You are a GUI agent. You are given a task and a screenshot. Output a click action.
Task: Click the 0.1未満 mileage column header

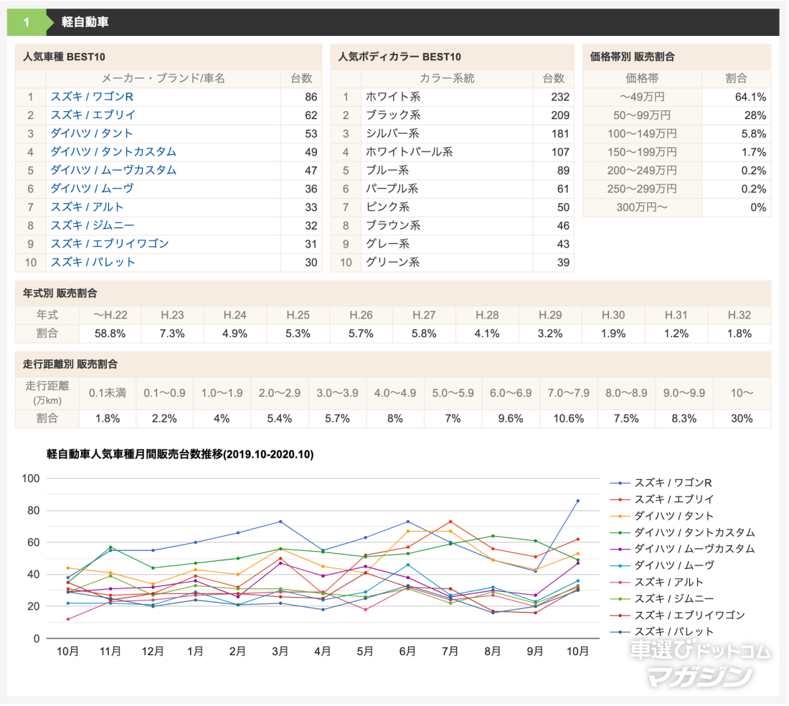pyautogui.click(x=107, y=393)
